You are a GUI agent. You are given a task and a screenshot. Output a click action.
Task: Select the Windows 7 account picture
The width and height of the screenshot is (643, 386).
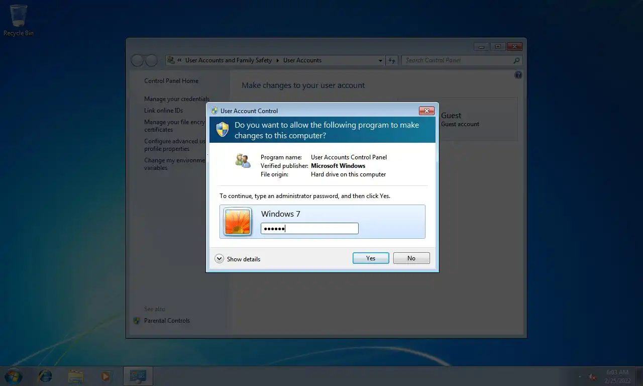(x=238, y=221)
